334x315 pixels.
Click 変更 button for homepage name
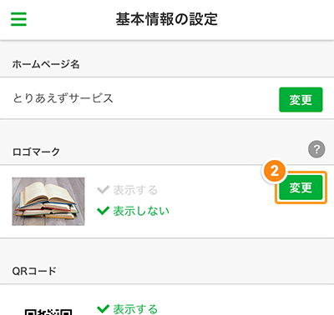pyautogui.click(x=301, y=100)
